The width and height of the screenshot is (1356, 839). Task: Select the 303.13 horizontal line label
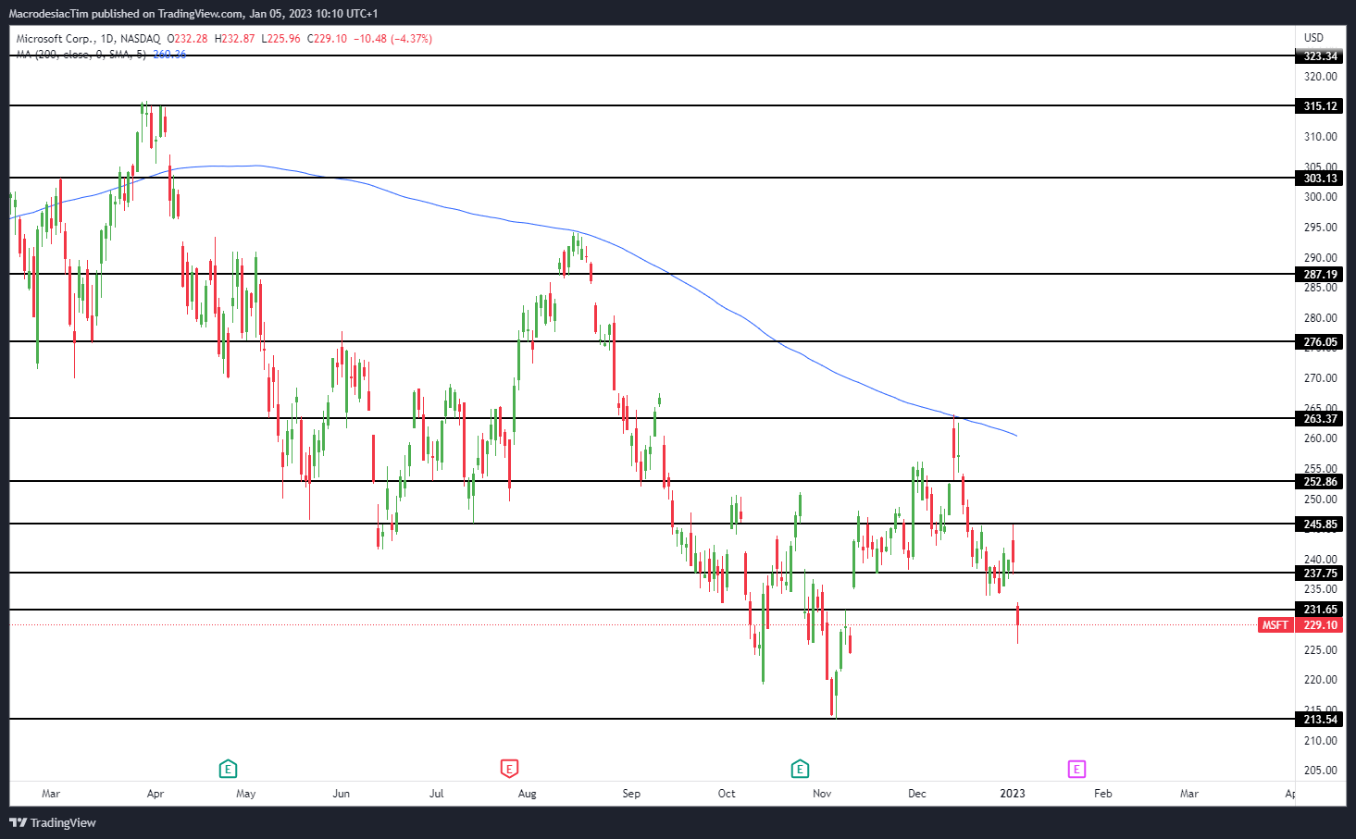[x=1320, y=179]
